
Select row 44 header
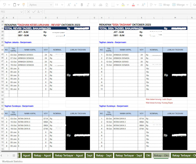tap(2, 50)
